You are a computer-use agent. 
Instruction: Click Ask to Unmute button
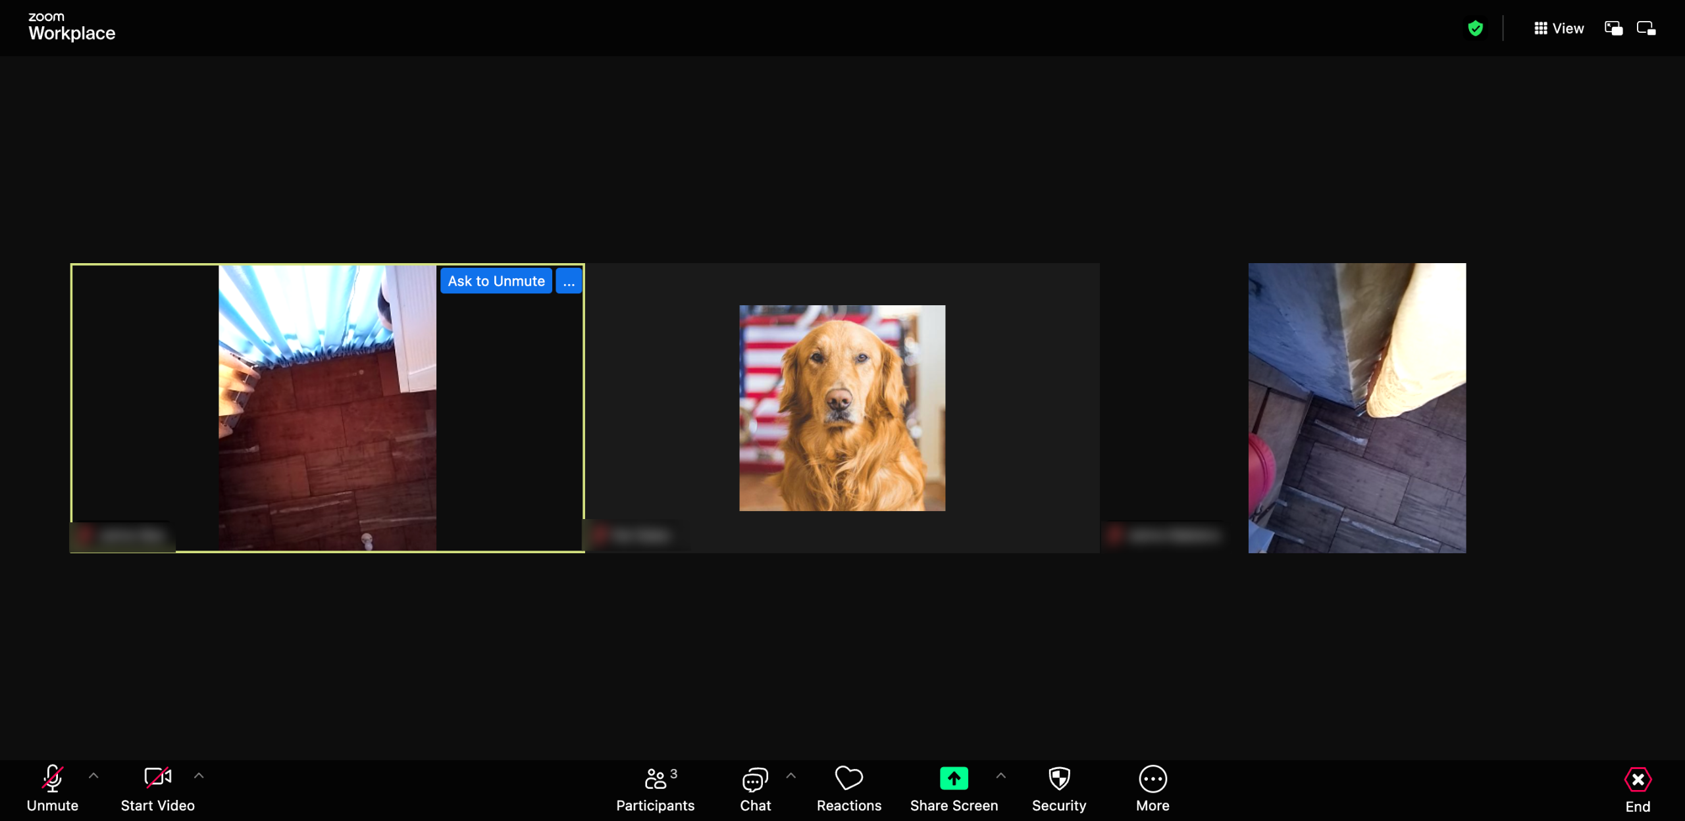tap(496, 281)
